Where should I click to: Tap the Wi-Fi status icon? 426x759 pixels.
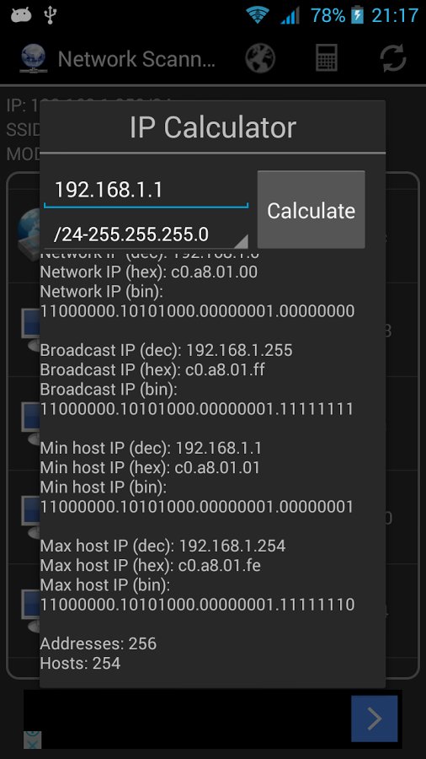(258, 15)
